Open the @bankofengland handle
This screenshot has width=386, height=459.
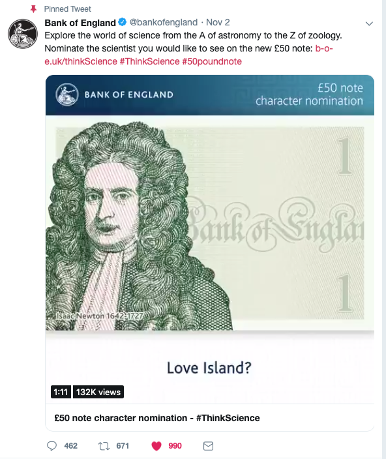click(x=163, y=22)
